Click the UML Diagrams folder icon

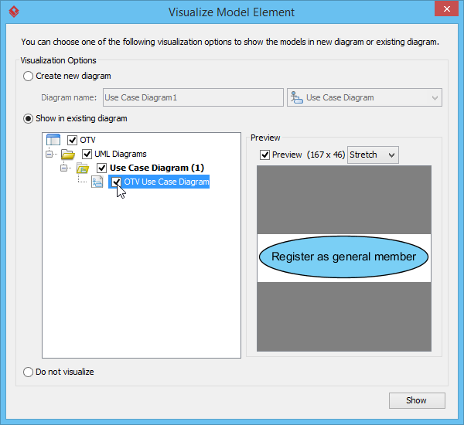(68, 154)
